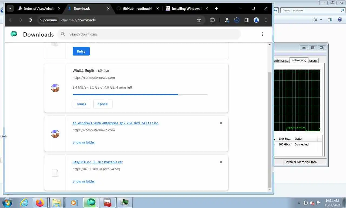
Task: Open Windows Explorer from the taskbar
Action: pyautogui.click(x=56, y=203)
